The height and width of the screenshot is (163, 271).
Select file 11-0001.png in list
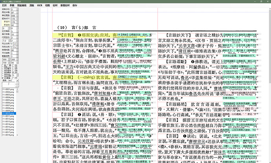click(x=8, y=89)
